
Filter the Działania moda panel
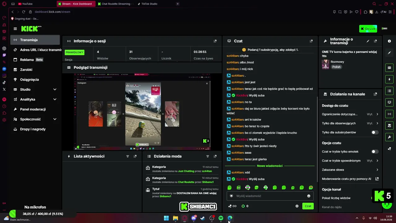pyautogui.click(x=208, y=156)
